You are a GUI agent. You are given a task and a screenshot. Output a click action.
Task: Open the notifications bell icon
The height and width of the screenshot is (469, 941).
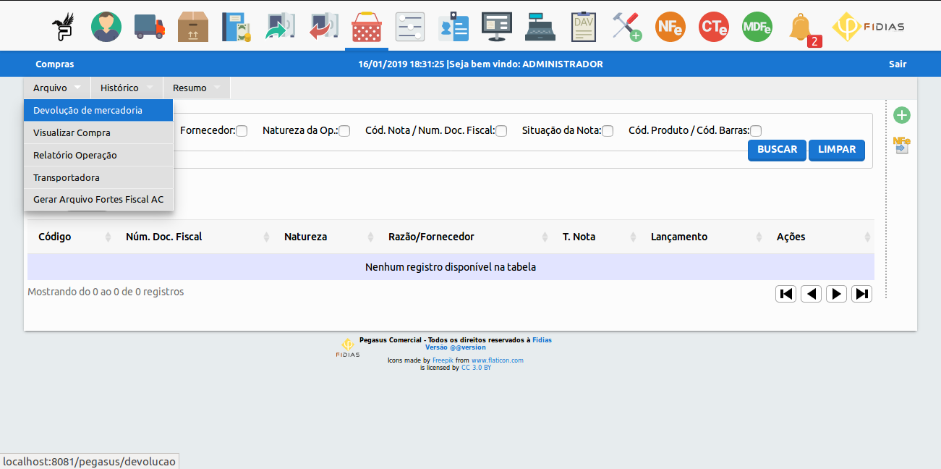coord(801,28)
